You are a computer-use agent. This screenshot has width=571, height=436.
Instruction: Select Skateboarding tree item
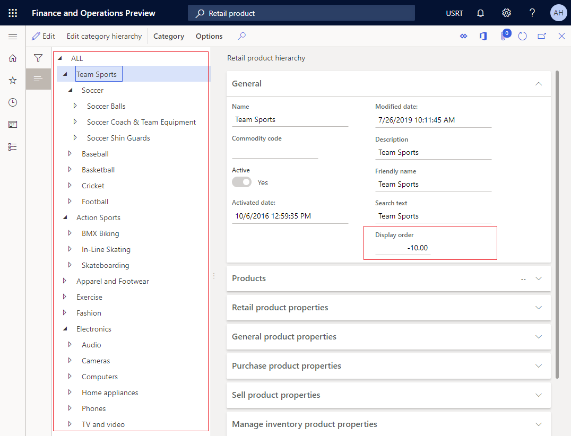105,265
